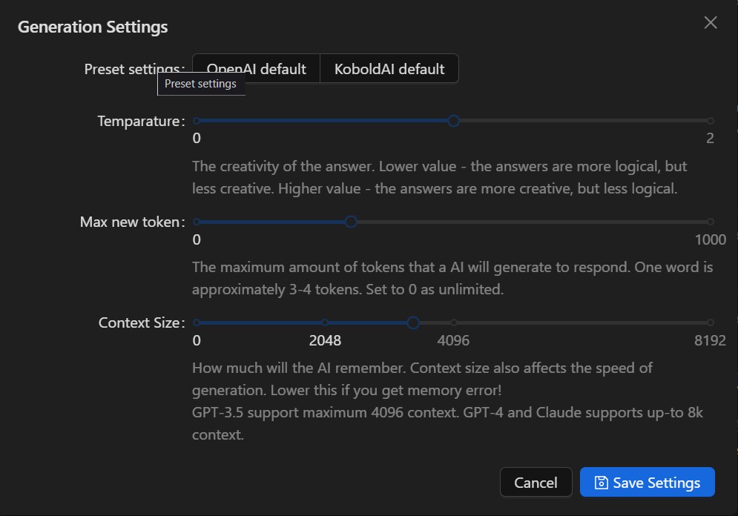
Task: Click the Preset settings tooltip label
Action: tap(201, 84)
